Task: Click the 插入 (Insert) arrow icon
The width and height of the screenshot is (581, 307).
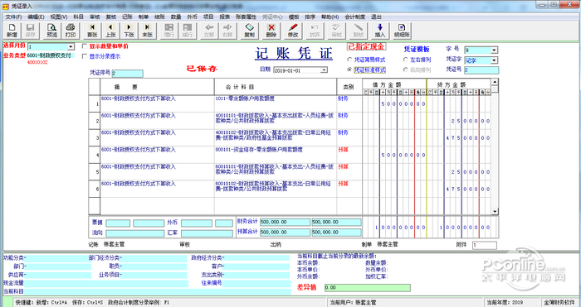Action: [x=380, y=31]
